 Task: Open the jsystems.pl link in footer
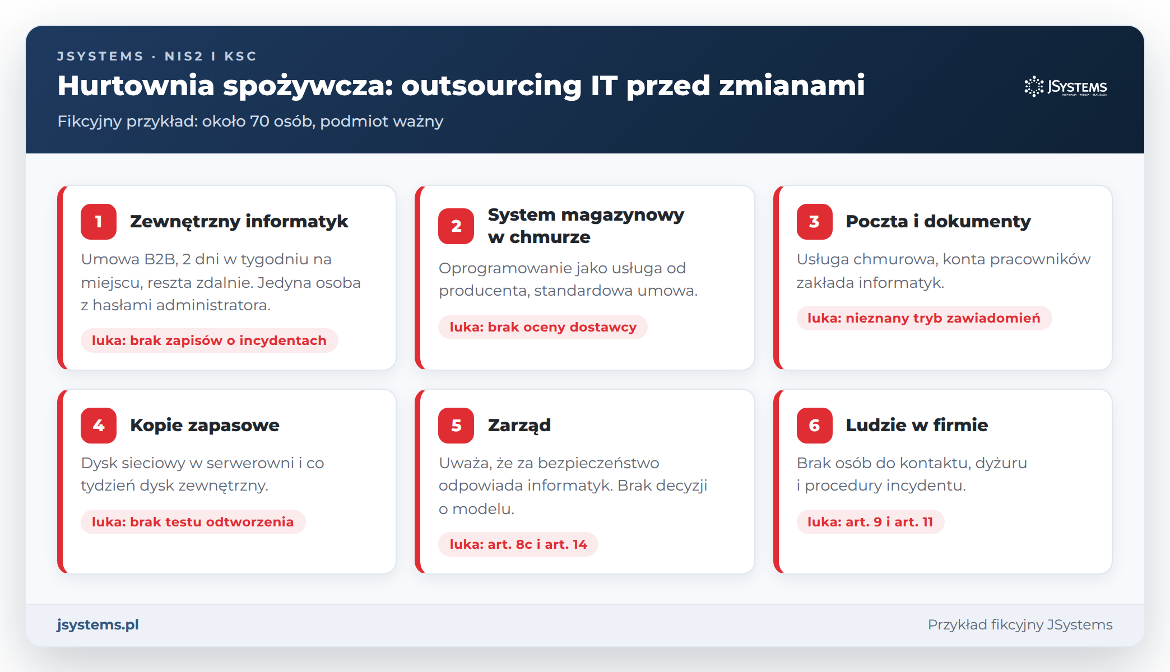[98, 624]
